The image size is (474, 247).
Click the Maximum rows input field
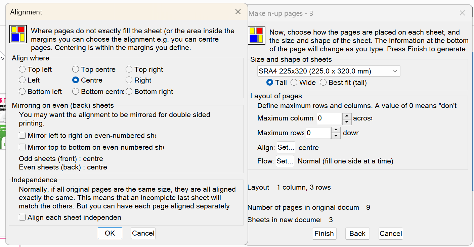tap(318, 133)
